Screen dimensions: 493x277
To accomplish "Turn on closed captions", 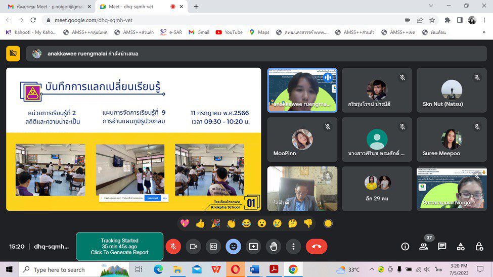I will tap(213, 247).
